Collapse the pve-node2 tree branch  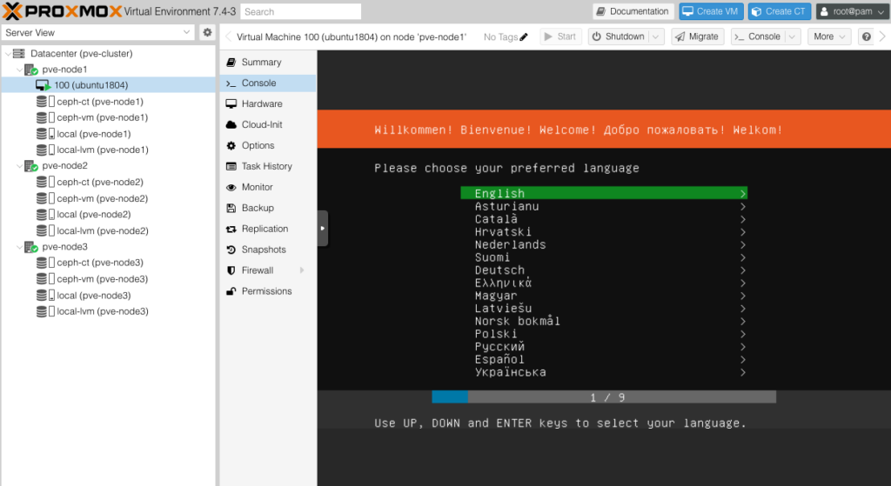tap(20, 166)
